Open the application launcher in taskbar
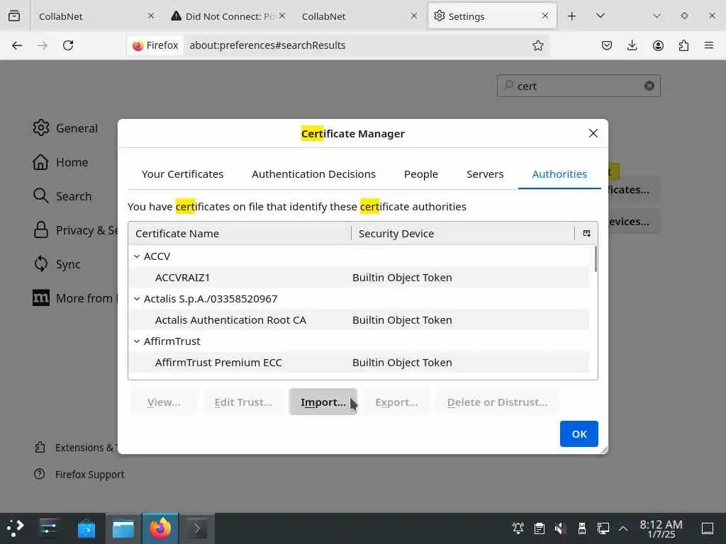726x544 pixels. coord(16,528)
